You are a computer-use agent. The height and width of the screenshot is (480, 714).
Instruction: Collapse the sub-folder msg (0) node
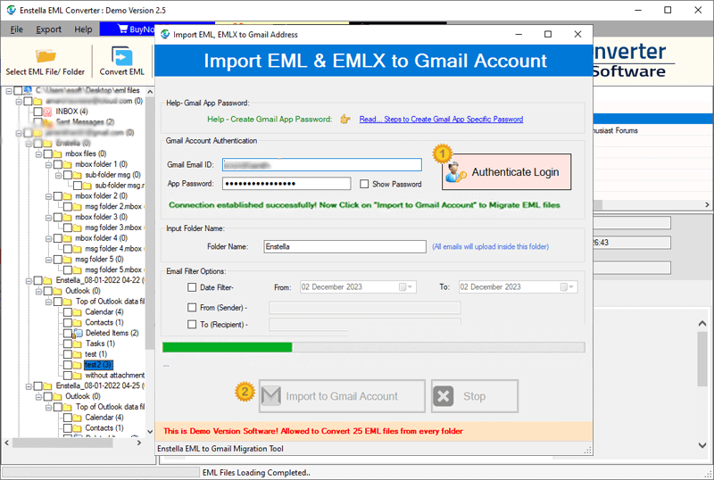(58, 175)
